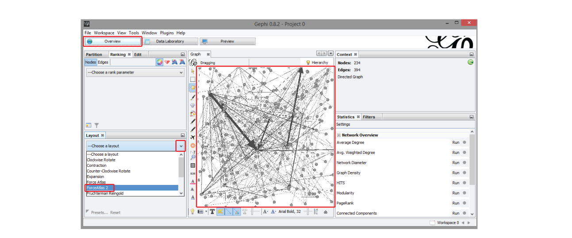Select Clockwise Rotate layout option
Image resolution: width=572 pixels, height=238 pixels.
coord(132,160)
